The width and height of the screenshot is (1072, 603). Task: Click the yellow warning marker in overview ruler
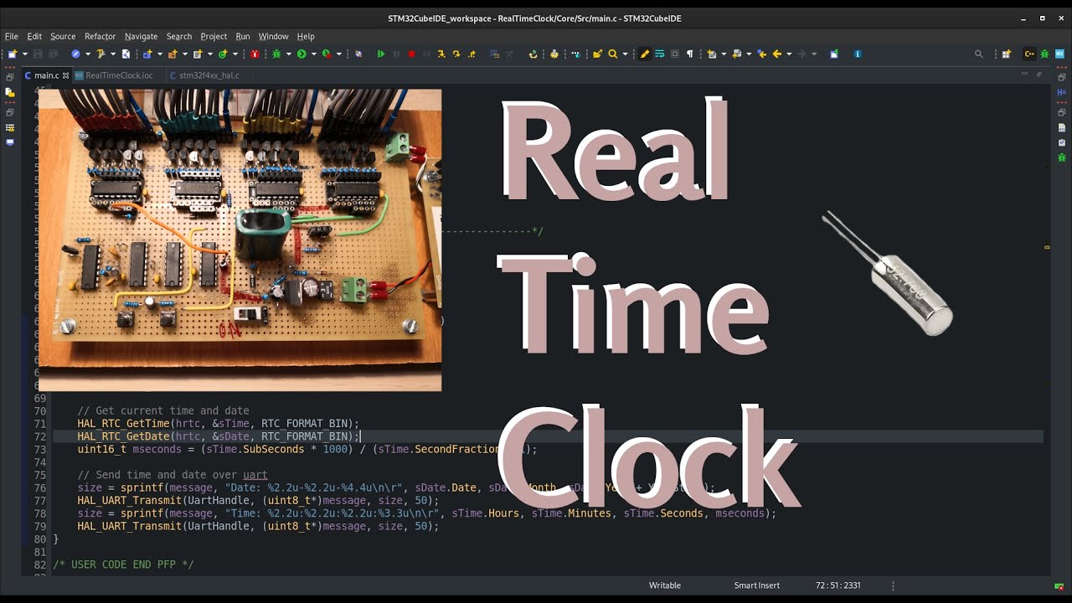(1047, 247)
